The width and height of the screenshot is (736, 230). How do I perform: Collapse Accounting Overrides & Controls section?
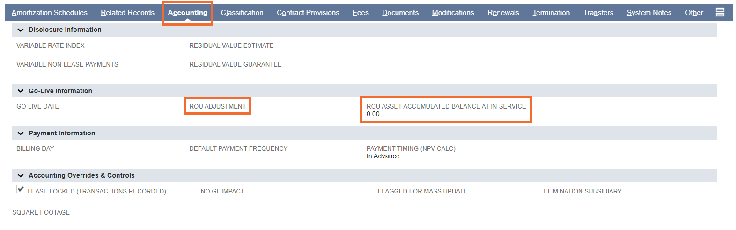click(x=21, y=175)
